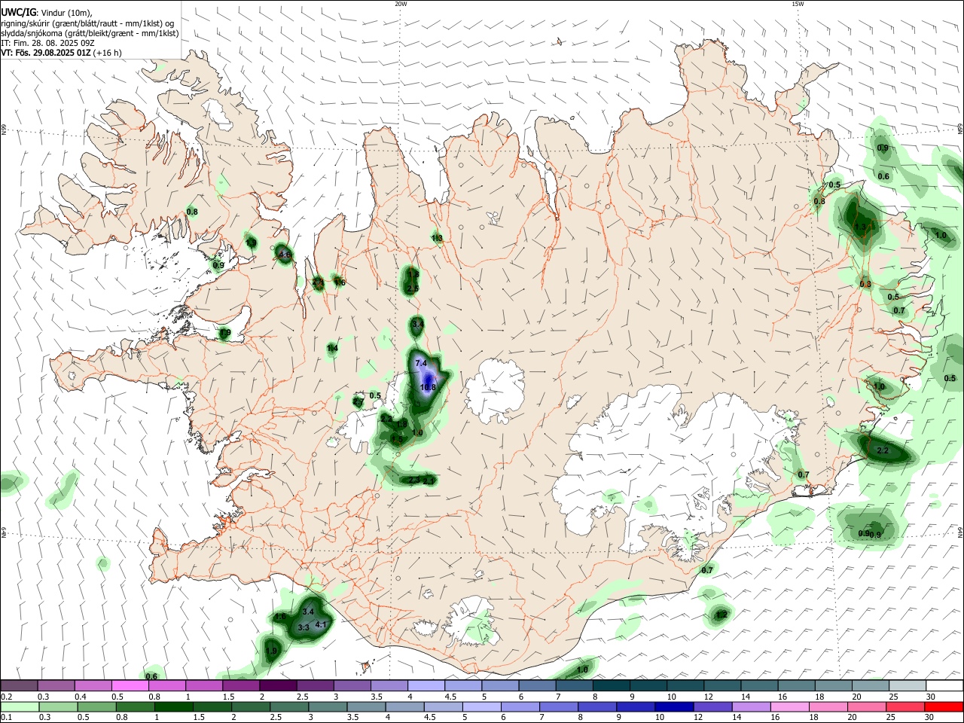Click the '0.1' label in the rain legend
Screen dimensions: 964x723
[x=6, y=717]
